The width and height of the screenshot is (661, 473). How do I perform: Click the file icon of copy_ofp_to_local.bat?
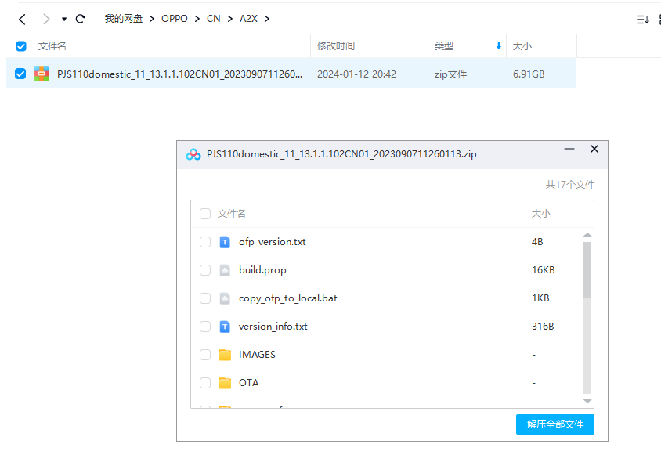225,298
